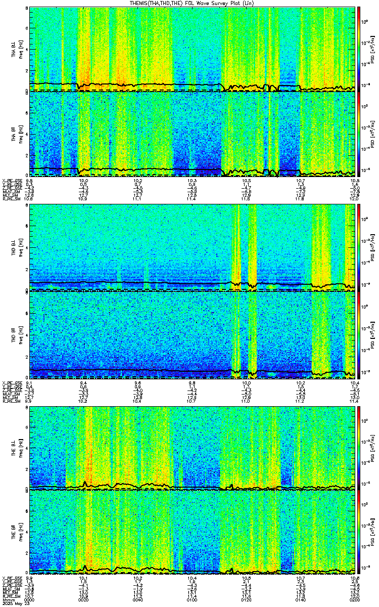Click the 'THD BL freq [Hz]' axis label
This screenshot has width=379, height=607.
(x=17, y=247)
